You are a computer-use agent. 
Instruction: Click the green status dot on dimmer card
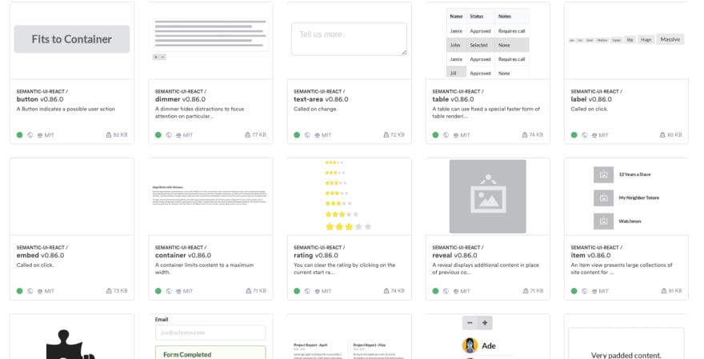pos(158,134)
